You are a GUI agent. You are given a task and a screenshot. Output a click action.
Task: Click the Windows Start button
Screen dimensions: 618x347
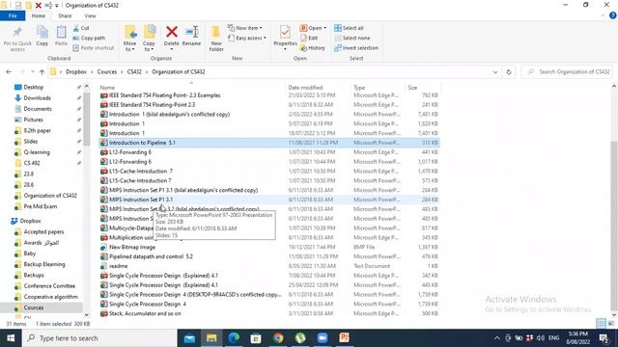11,338
